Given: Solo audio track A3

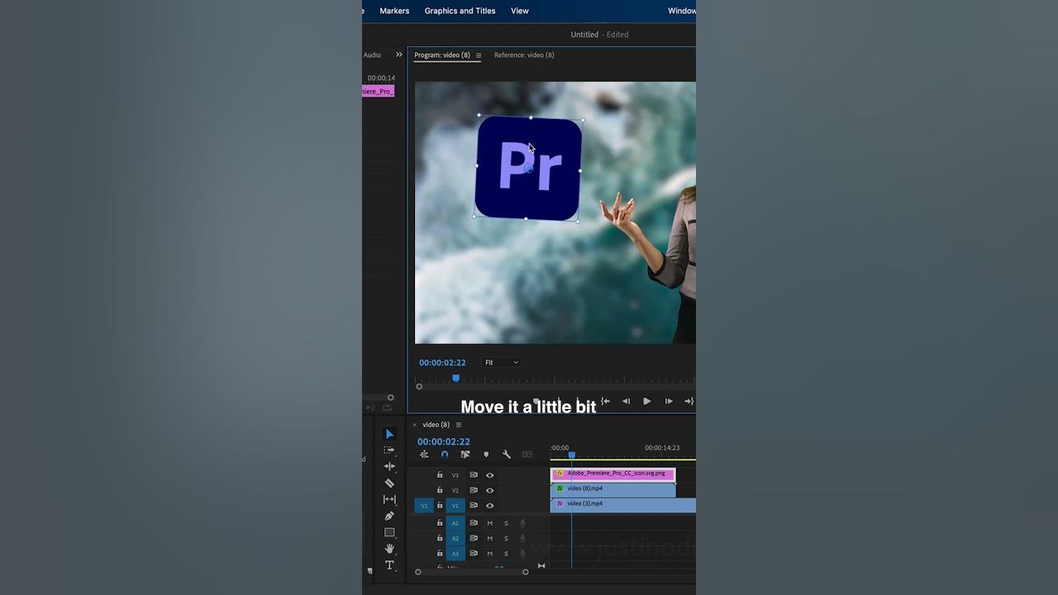Looking at the screenshot, I should coord(506,554).
